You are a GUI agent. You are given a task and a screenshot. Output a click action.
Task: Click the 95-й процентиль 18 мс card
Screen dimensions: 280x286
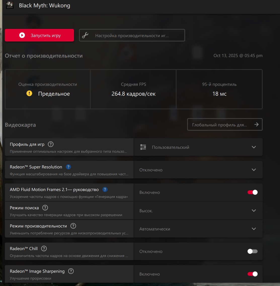coord(219,89)
